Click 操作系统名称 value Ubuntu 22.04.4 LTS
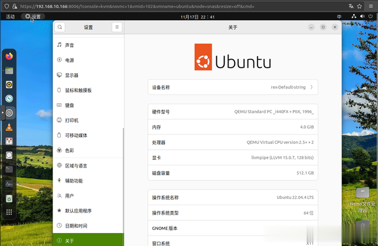 click(295, 198)
